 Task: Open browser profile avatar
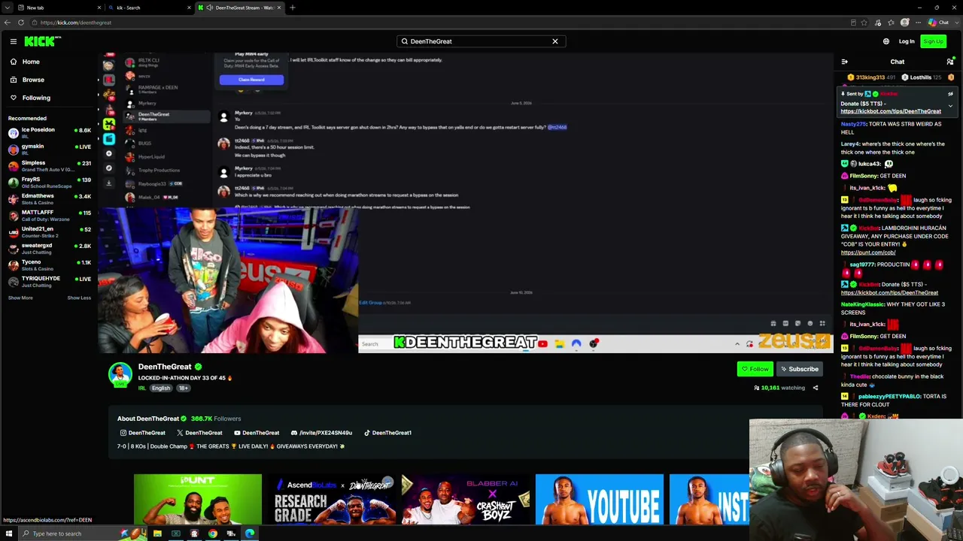(x=905, y=23)
